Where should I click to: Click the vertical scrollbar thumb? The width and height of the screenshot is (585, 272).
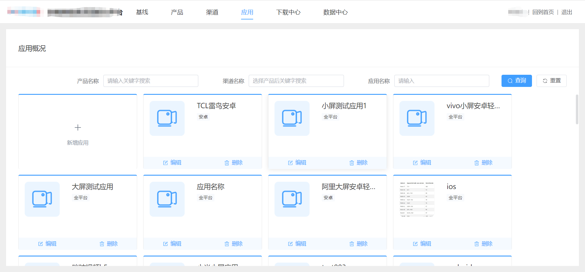pyautogui.click(x=577, y=109)
